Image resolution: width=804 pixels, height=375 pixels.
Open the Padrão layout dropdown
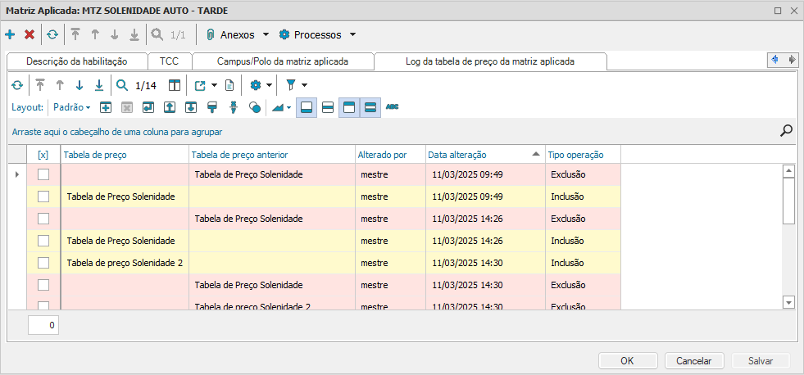[x=72, y=107]
